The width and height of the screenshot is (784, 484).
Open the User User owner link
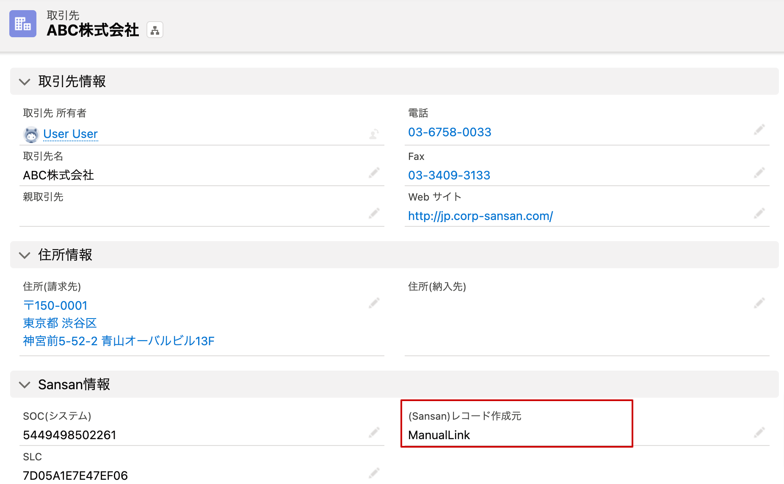click(x=70, y=134)
